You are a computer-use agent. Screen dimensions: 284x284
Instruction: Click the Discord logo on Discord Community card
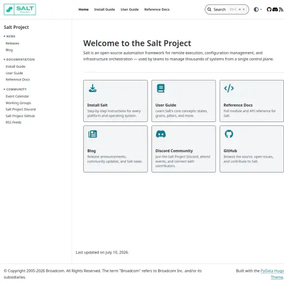161,134
